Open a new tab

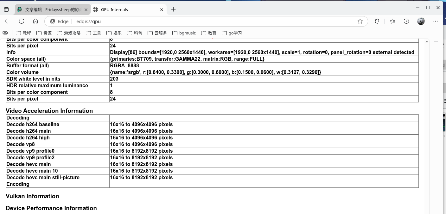pyautogui.click(x=173, y=9)
